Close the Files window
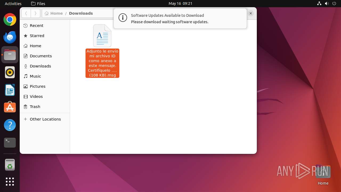The width and height of the screenshot is (341, 192). [x=251, y=13]
